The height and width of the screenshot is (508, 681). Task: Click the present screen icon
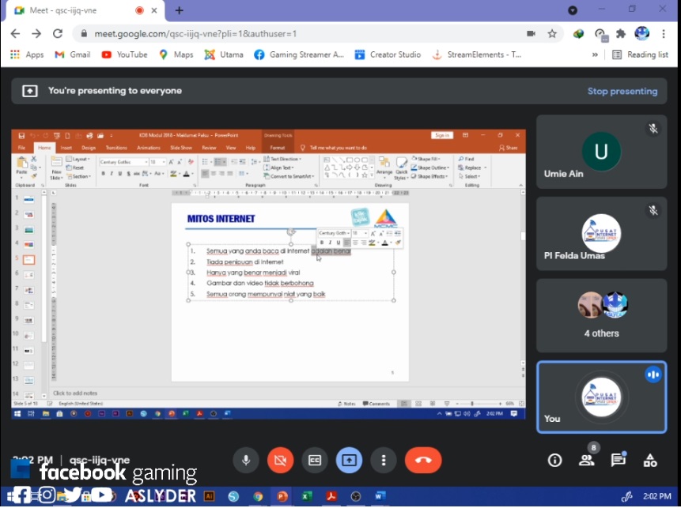349,461
